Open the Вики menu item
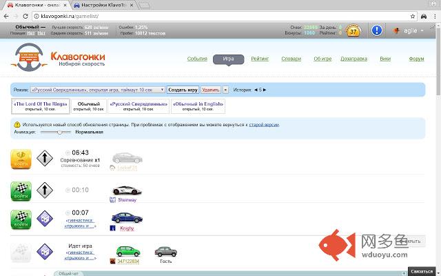The height and width of the screenshot is (276, 441). coord(385,59)
